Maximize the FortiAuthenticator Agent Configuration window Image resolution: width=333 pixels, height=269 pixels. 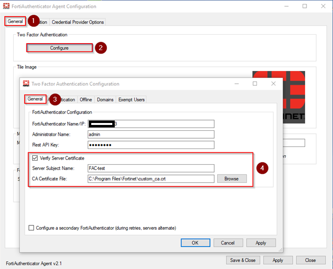[305, 6]
